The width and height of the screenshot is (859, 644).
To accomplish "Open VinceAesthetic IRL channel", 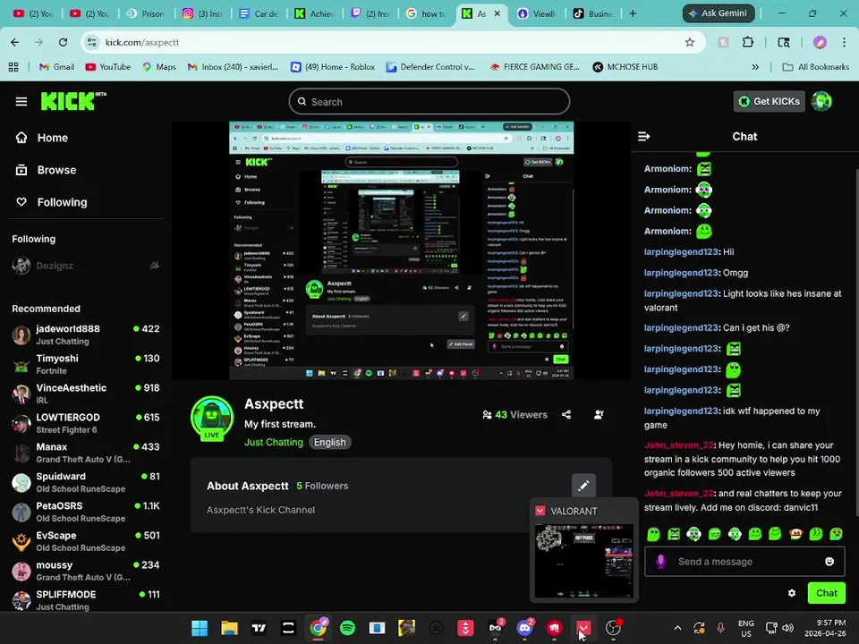I will coord(85,394).
